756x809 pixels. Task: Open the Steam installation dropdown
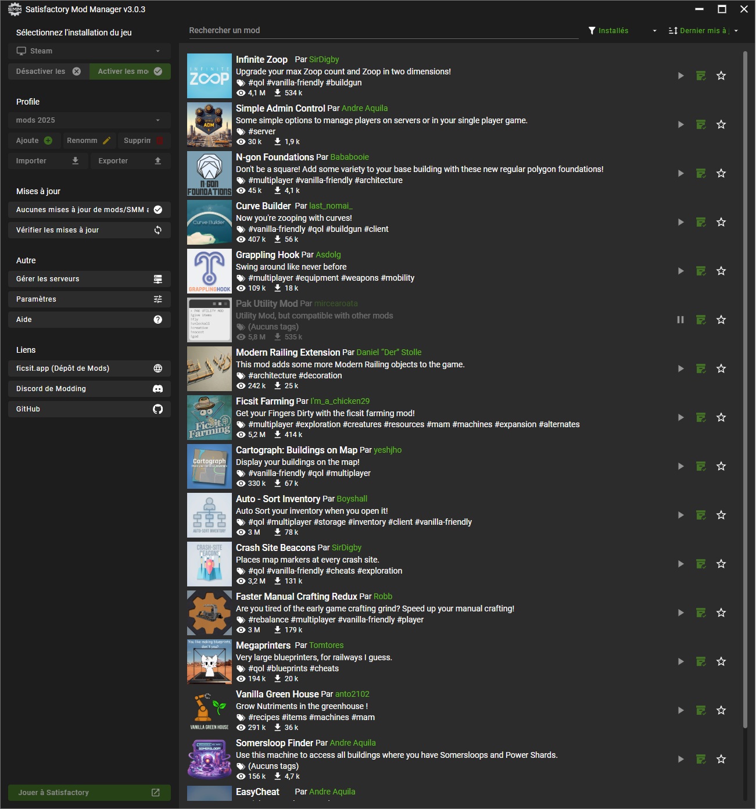tap(89, 51)
